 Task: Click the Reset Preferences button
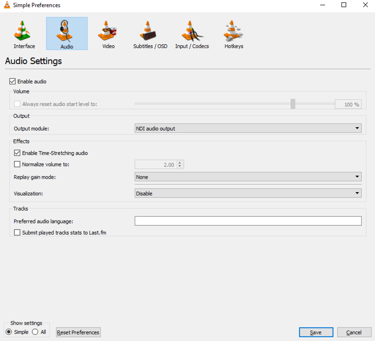pyautogui.click(x=78, y=333)
